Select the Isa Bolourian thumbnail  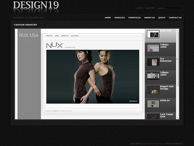(153, 62)
